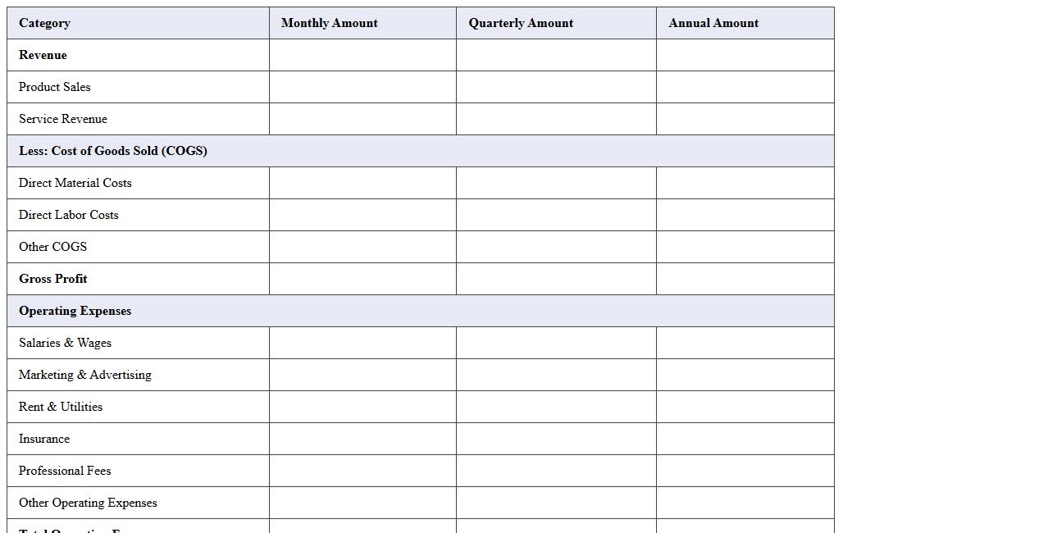The width and height of the screenshot is (1048, 533).
Task: Click the Category column header
Action: coord(138,23)
